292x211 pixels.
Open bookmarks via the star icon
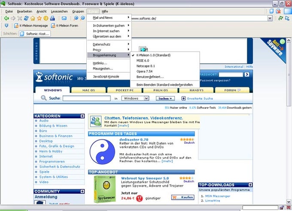coord(40,18)
